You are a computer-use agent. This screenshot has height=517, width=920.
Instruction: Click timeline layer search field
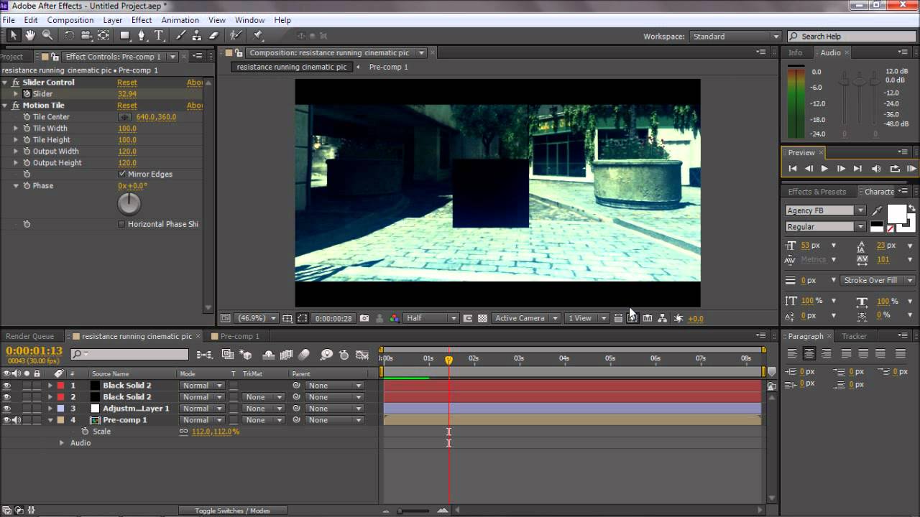[129, 355]
